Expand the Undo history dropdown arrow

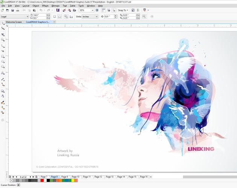point(44,10)
